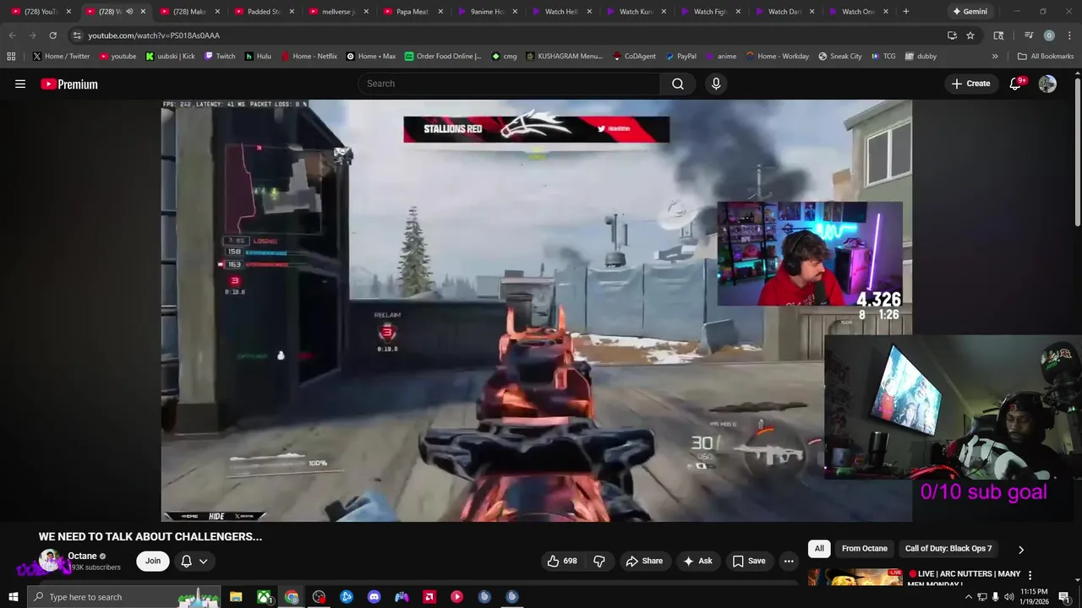Dislike the video with thumbs down

(x=599, y=561)
